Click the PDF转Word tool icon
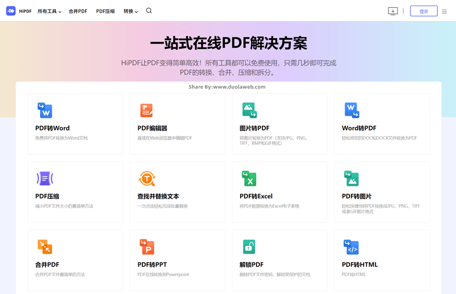Image resolution: width=456 pixels, height=294 pixels. click(x=45, y=110)
